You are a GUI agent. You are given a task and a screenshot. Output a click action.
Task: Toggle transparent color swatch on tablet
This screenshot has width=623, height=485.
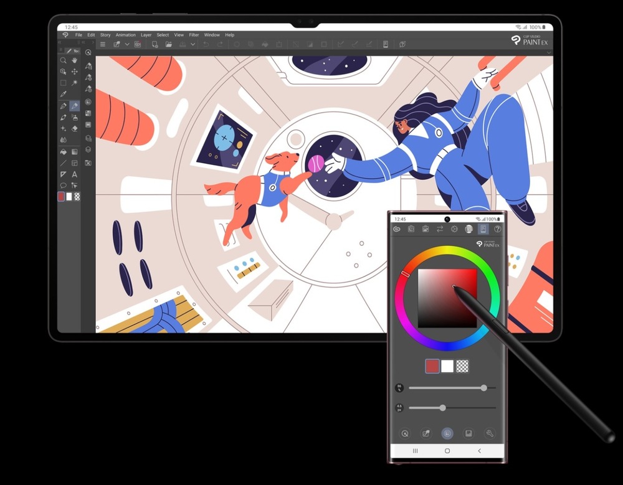click(x=77, y=196)
